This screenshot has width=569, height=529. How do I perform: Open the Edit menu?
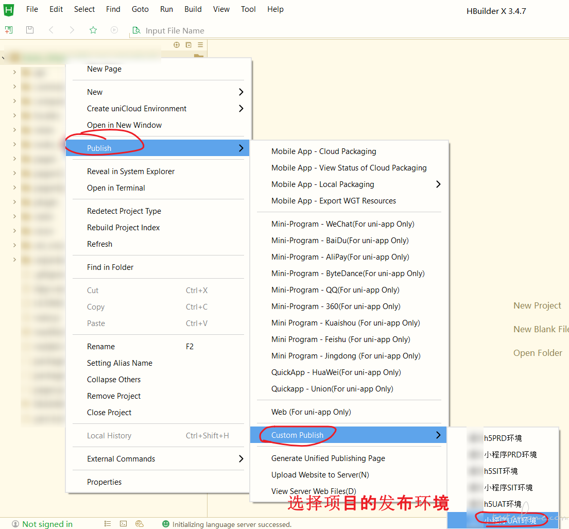[56, 9]
